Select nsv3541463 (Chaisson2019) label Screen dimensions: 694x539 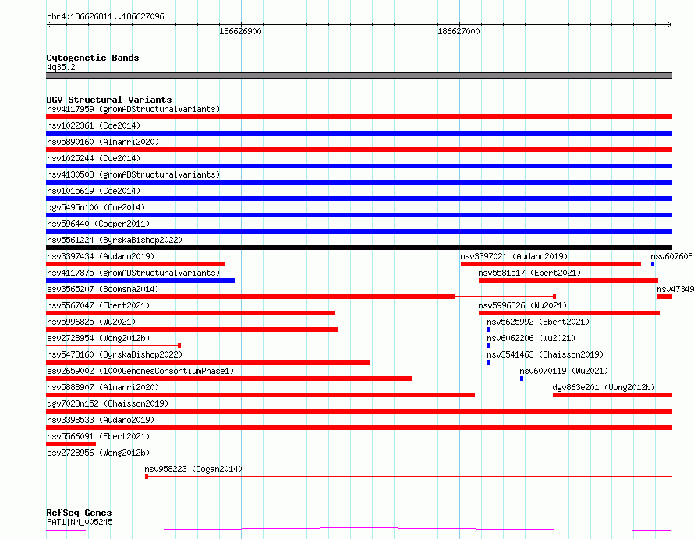545,354
